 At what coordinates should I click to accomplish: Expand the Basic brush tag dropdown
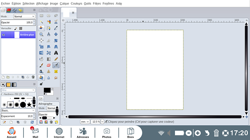pos(18,110)
